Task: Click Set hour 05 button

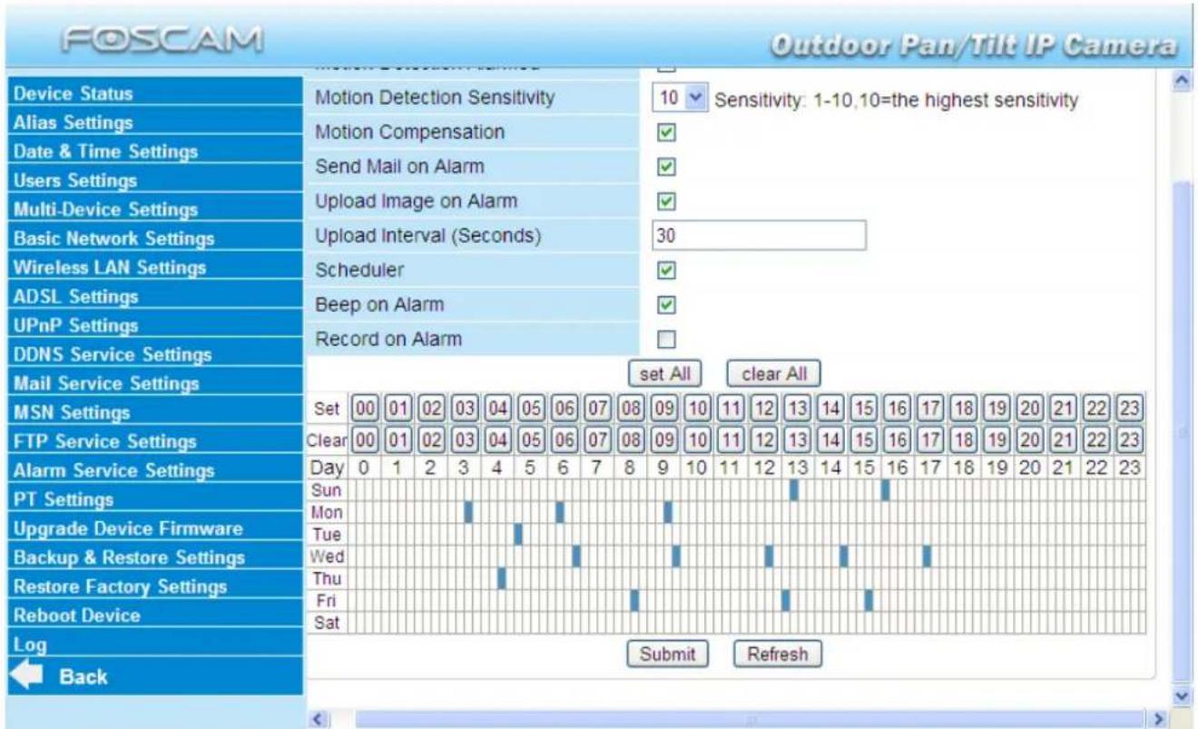Action: click(x=531, y=407)
